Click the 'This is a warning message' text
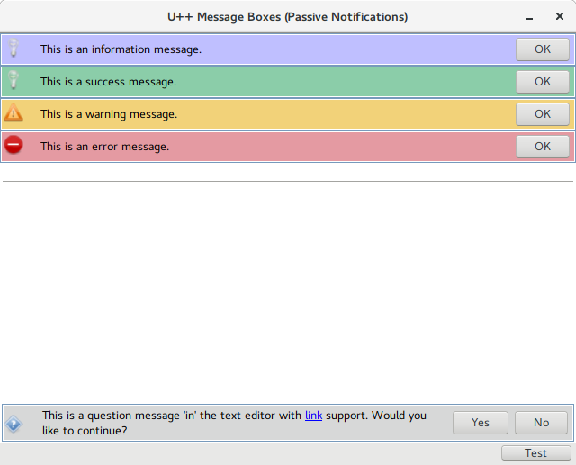 [109, 114]
